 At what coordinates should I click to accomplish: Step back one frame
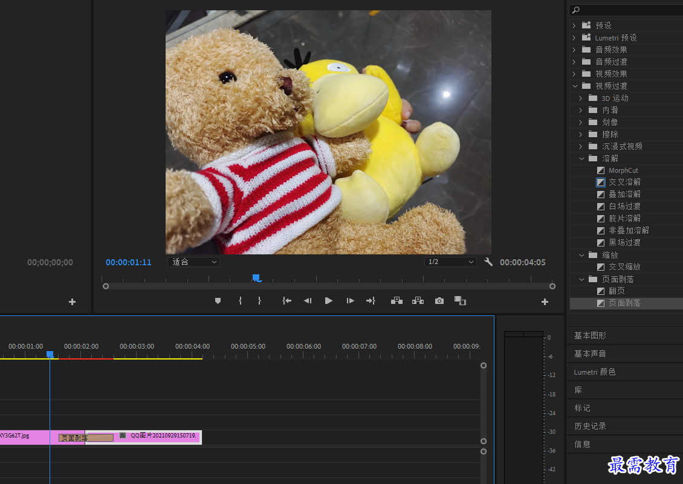pyautogui.click(x=308, y=301)
